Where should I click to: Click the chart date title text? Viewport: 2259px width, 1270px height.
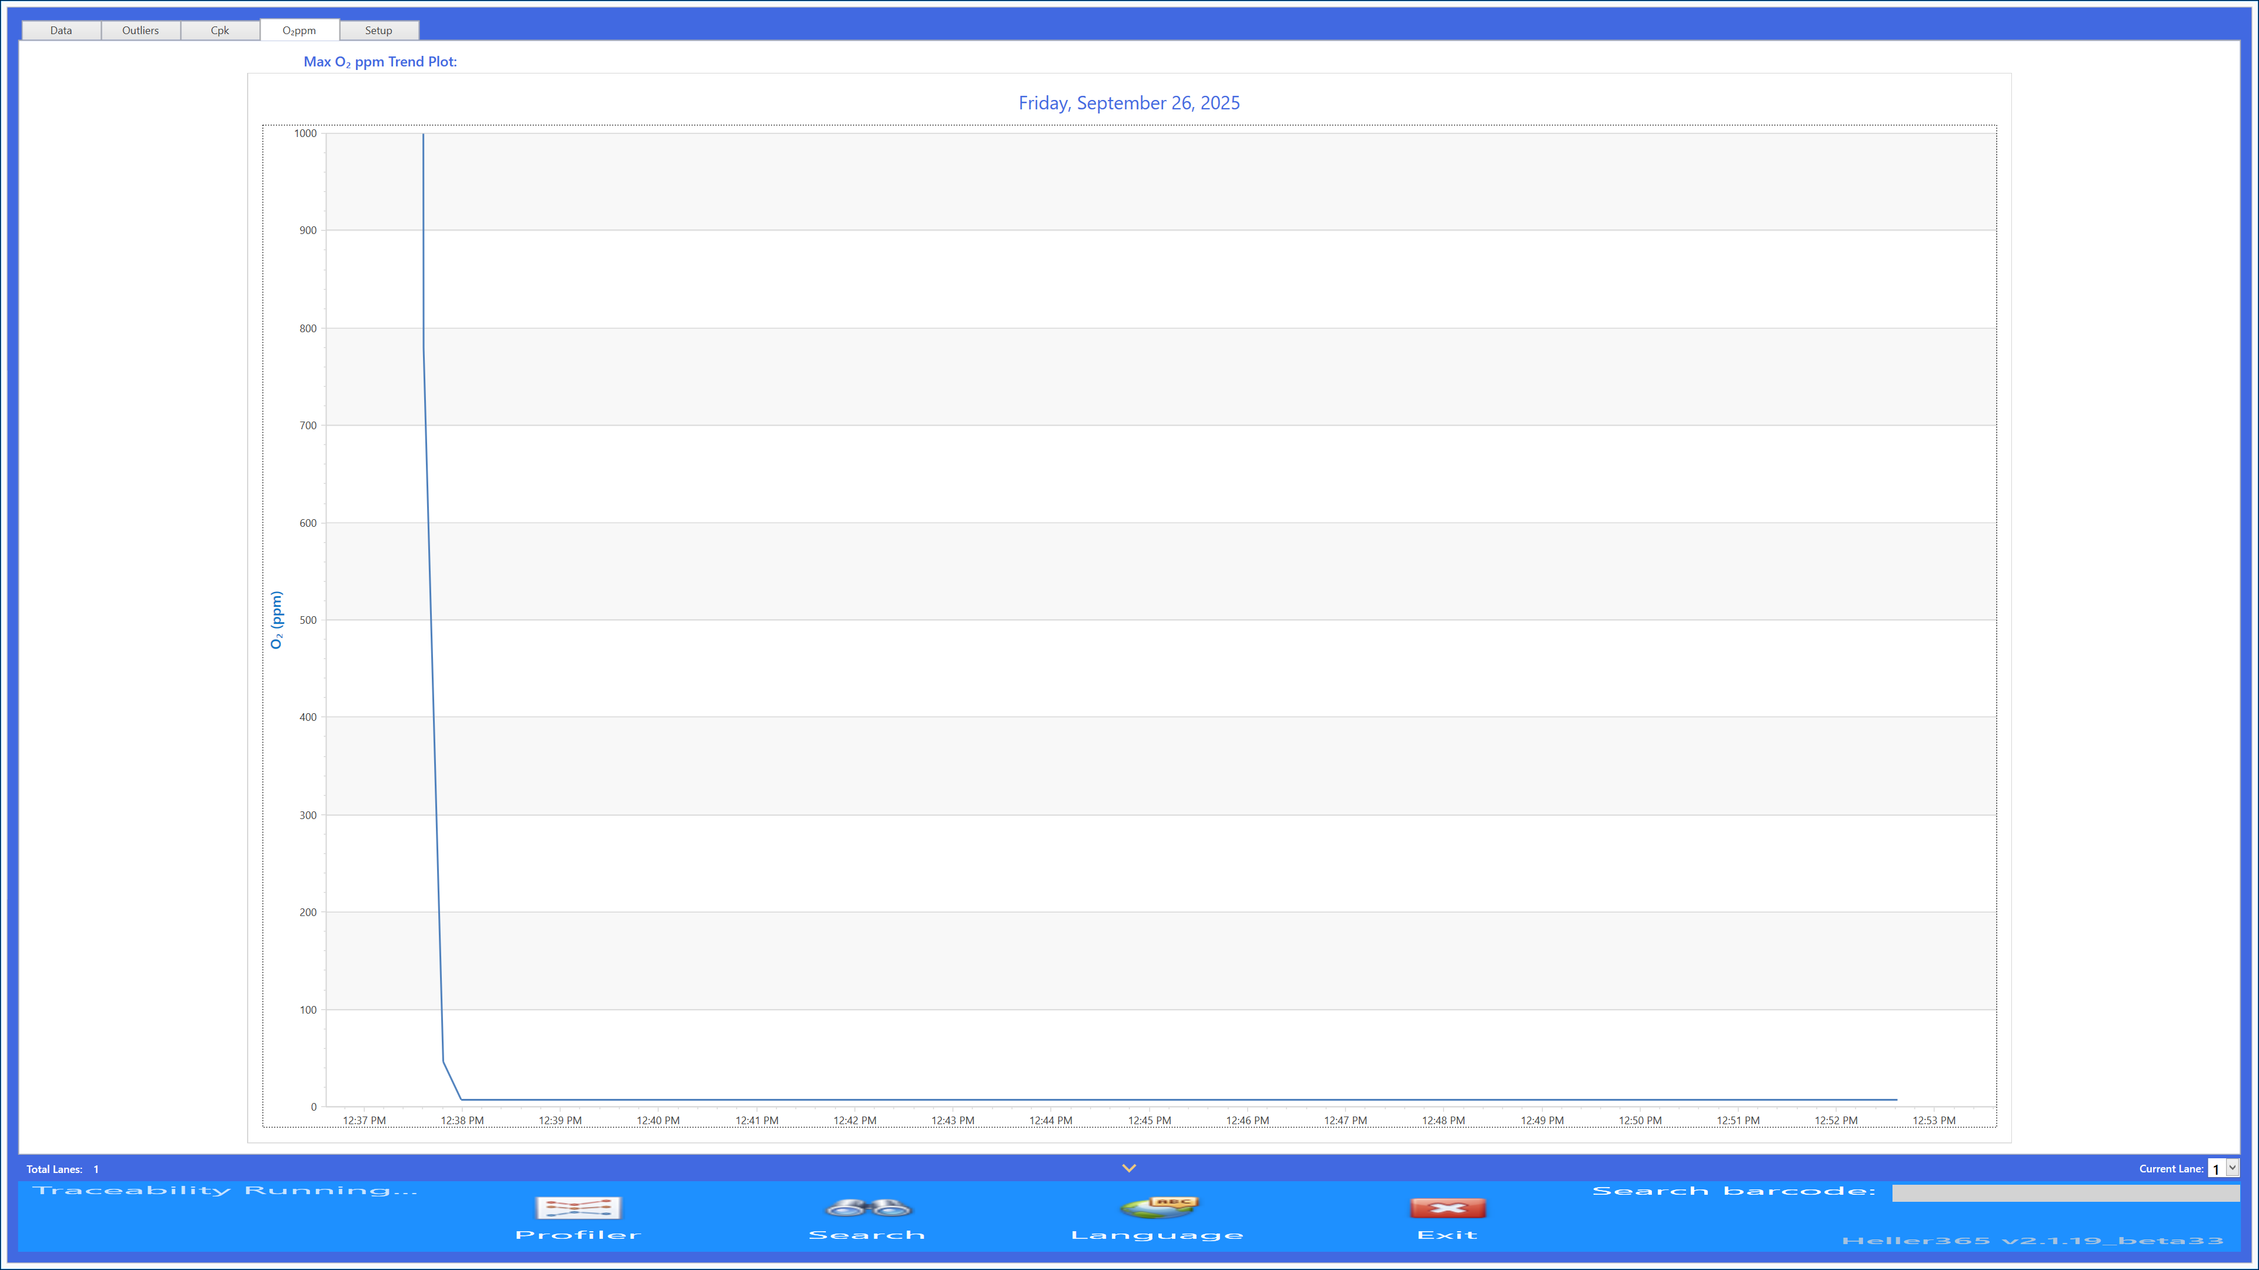[1129, 102]
